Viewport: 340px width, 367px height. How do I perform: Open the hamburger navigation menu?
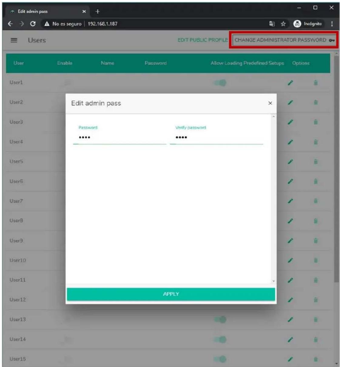point(14,40)
